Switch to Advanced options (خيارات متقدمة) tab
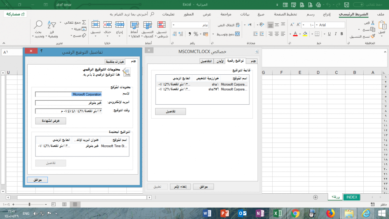 click(x=115, y=61)
